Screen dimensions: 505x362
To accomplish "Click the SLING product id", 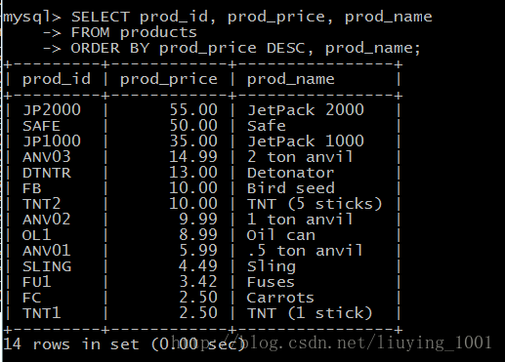I will tap(47, 266).
